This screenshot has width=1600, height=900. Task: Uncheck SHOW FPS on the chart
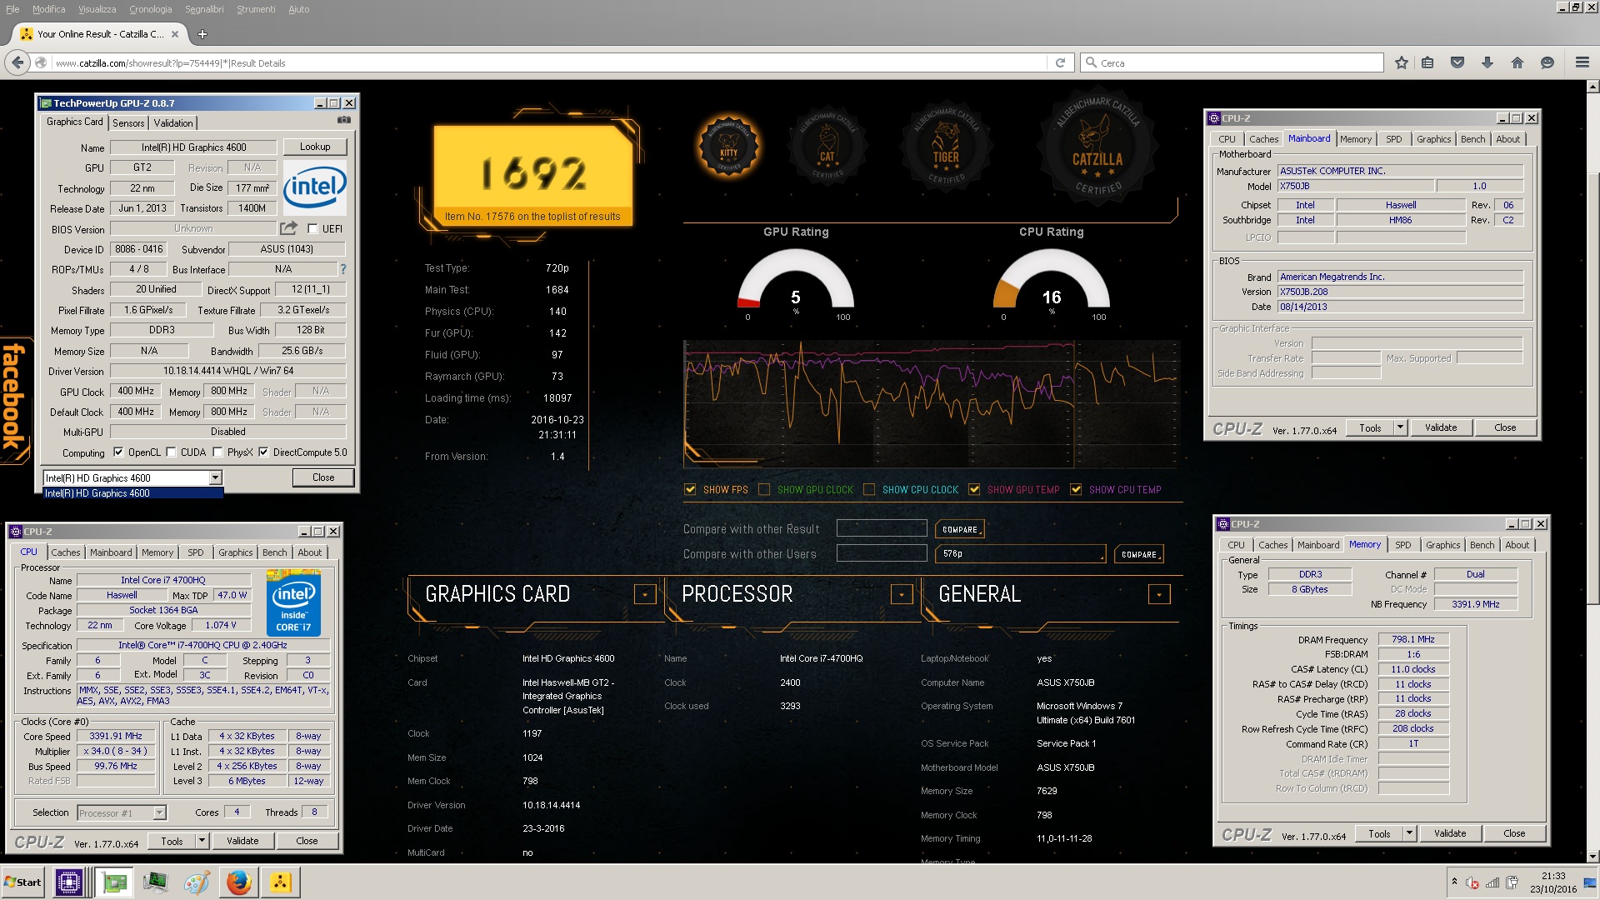tap(690, 489)
